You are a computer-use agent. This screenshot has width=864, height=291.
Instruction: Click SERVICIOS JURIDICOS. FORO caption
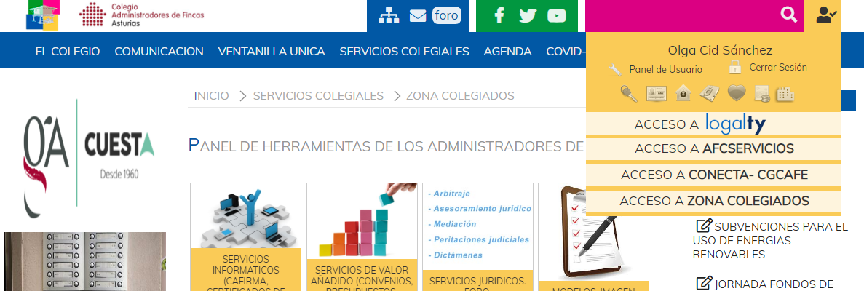pos(477,281)
